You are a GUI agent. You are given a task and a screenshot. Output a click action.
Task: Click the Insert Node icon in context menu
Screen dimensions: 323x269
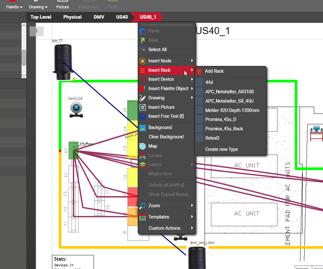pyautogui.click(x=143, y=61)
